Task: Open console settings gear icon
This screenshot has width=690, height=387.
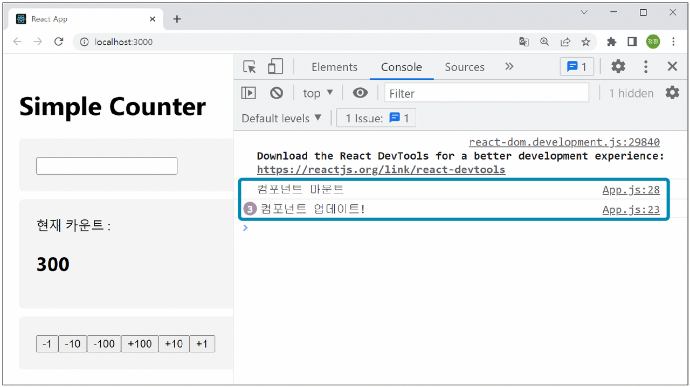Action: pos(672,93)
